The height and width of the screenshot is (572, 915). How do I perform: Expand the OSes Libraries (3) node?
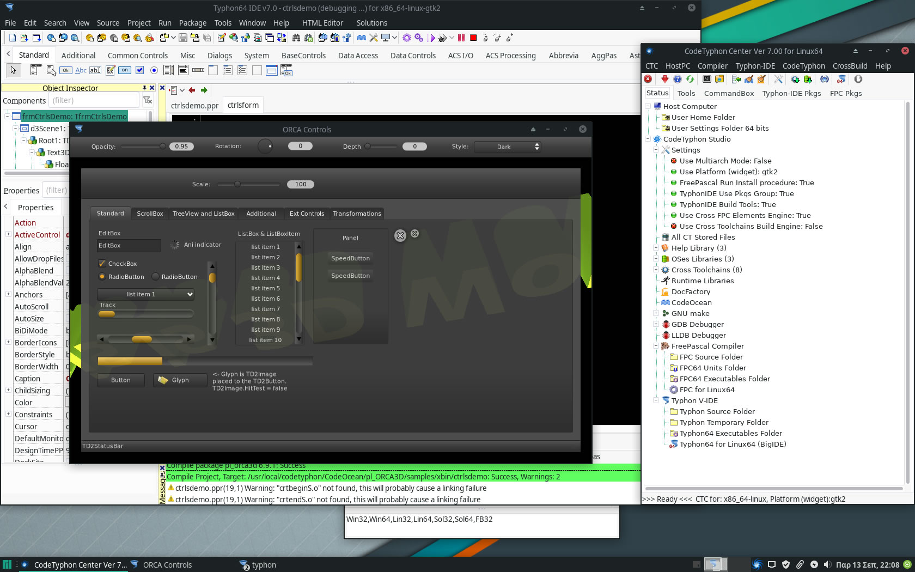pyautogui.click(x=656, y=259)
